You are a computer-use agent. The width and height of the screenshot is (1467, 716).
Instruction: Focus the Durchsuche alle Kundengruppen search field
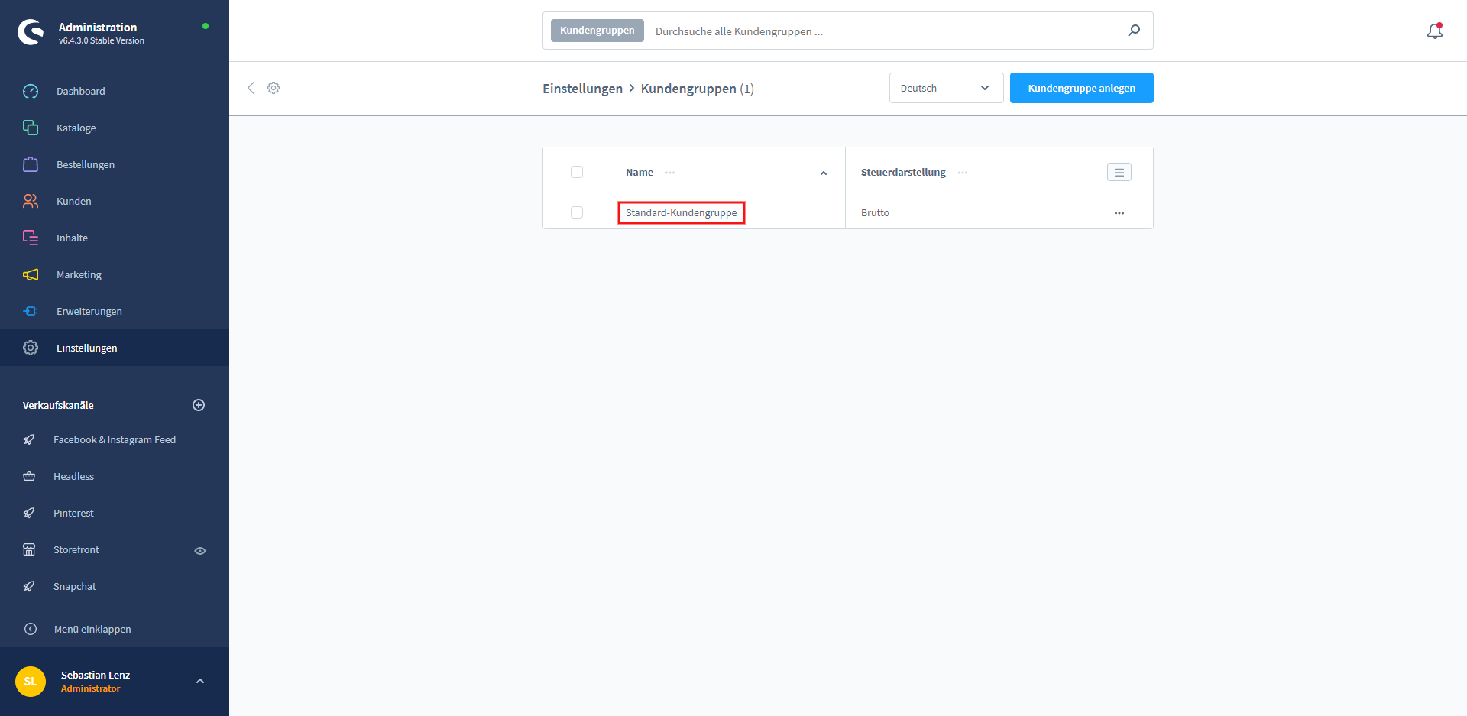click(886, 31)
